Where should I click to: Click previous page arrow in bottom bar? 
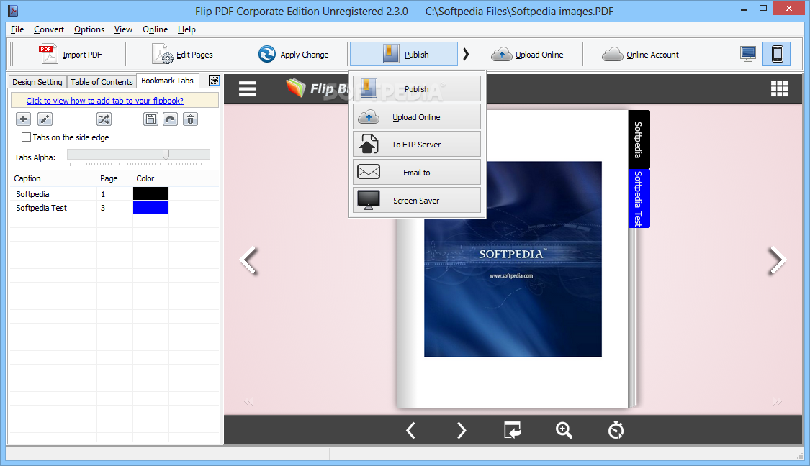pyautogui.click(x=410, y=430)
